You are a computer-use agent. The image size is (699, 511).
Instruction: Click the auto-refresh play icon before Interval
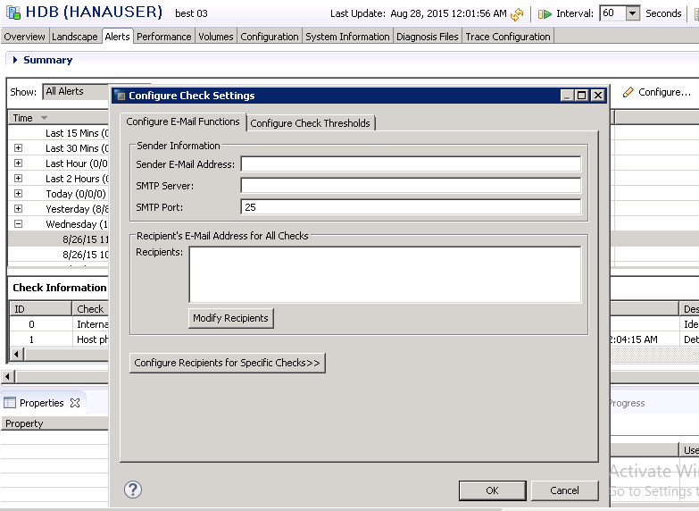click(x=545, y=14)
